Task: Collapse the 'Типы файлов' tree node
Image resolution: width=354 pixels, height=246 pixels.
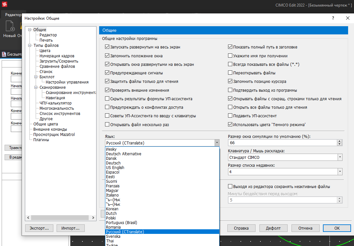Action: (x=29, y=46)
